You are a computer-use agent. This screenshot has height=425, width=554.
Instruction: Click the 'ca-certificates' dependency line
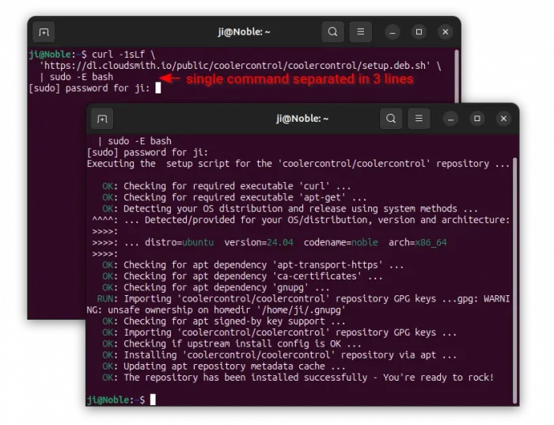242,276
